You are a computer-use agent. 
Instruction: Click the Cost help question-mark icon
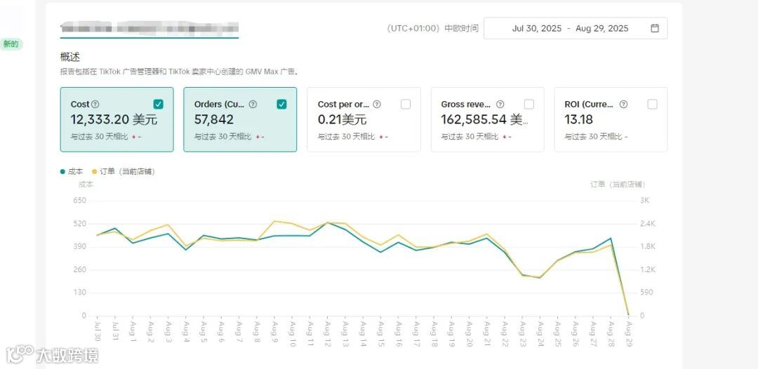(95, 105)
